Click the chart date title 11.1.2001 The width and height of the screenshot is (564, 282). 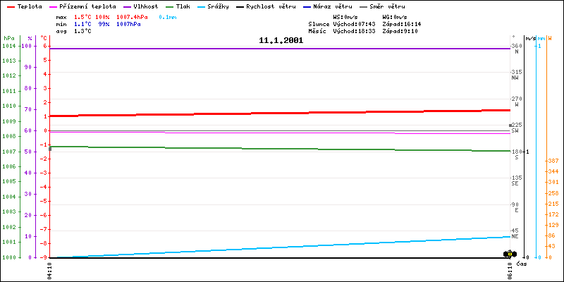pyautogui.click(x=281, y=41)
